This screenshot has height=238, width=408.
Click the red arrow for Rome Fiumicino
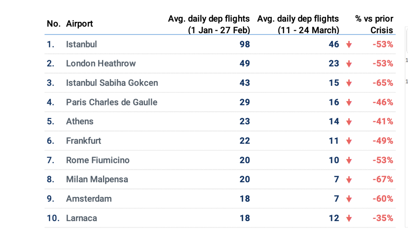coord(349,160)
